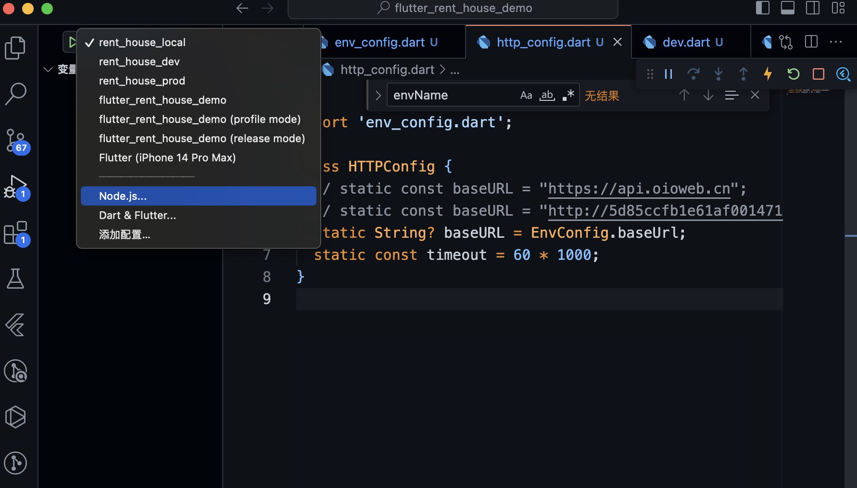This screenshot has height=488, width=857.
Task: Open more editor actions ellipsis
Action: (836, 42)
